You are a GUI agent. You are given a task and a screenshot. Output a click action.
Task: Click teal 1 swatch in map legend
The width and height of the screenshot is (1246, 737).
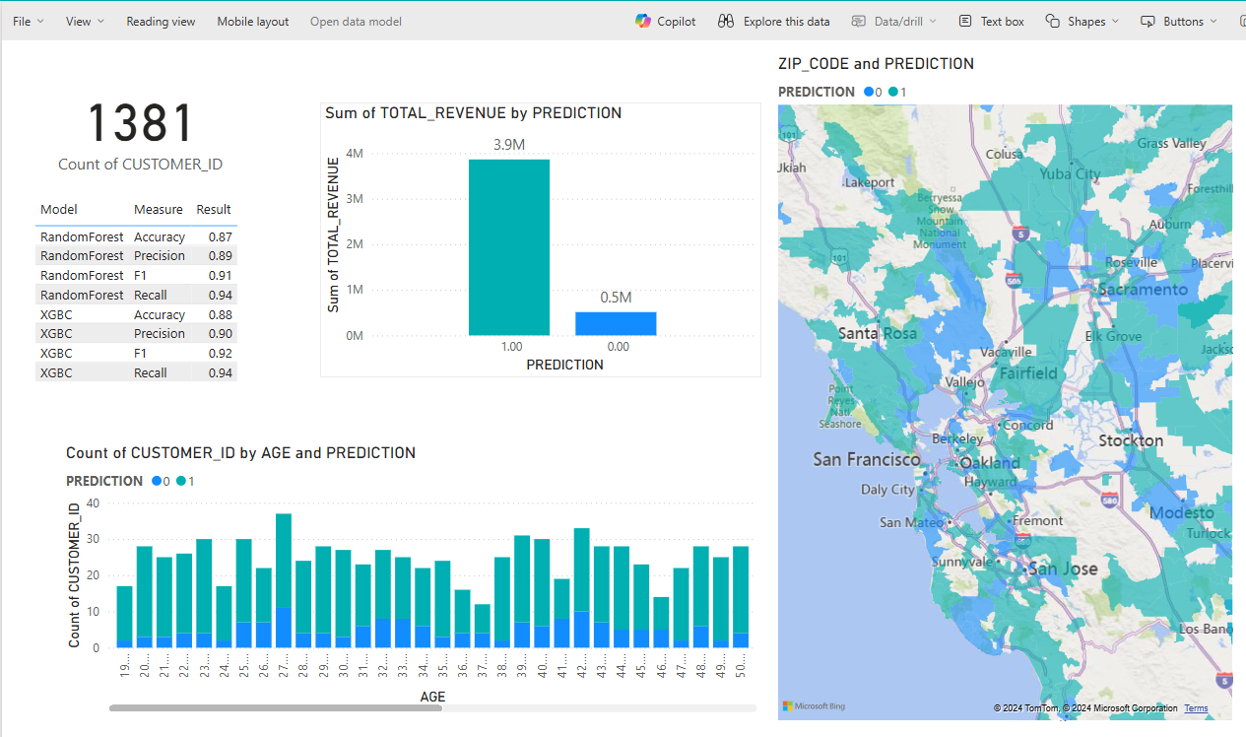893,92
